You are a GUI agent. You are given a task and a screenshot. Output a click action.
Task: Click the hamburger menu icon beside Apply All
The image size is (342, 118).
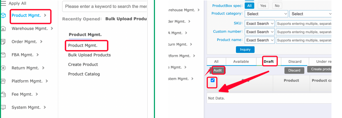coord(4,3)
